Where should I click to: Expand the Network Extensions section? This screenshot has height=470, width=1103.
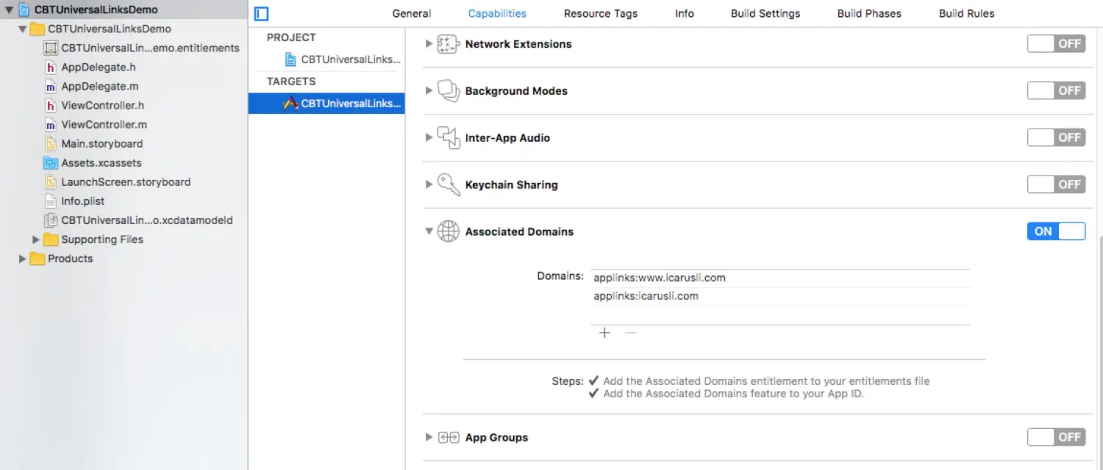coord(429,44)
